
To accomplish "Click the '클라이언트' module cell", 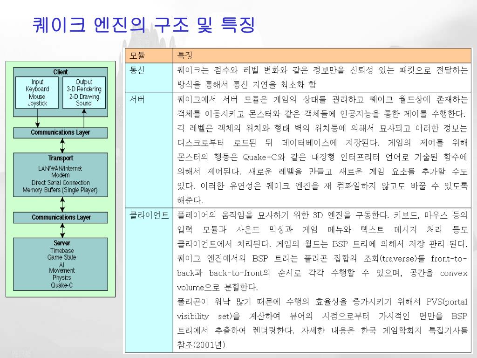I will [x=149, y=280].
